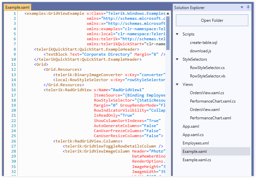
Task: Open OrdersView.xaml file
Action: pyautogui.click(x=205, y=110)
